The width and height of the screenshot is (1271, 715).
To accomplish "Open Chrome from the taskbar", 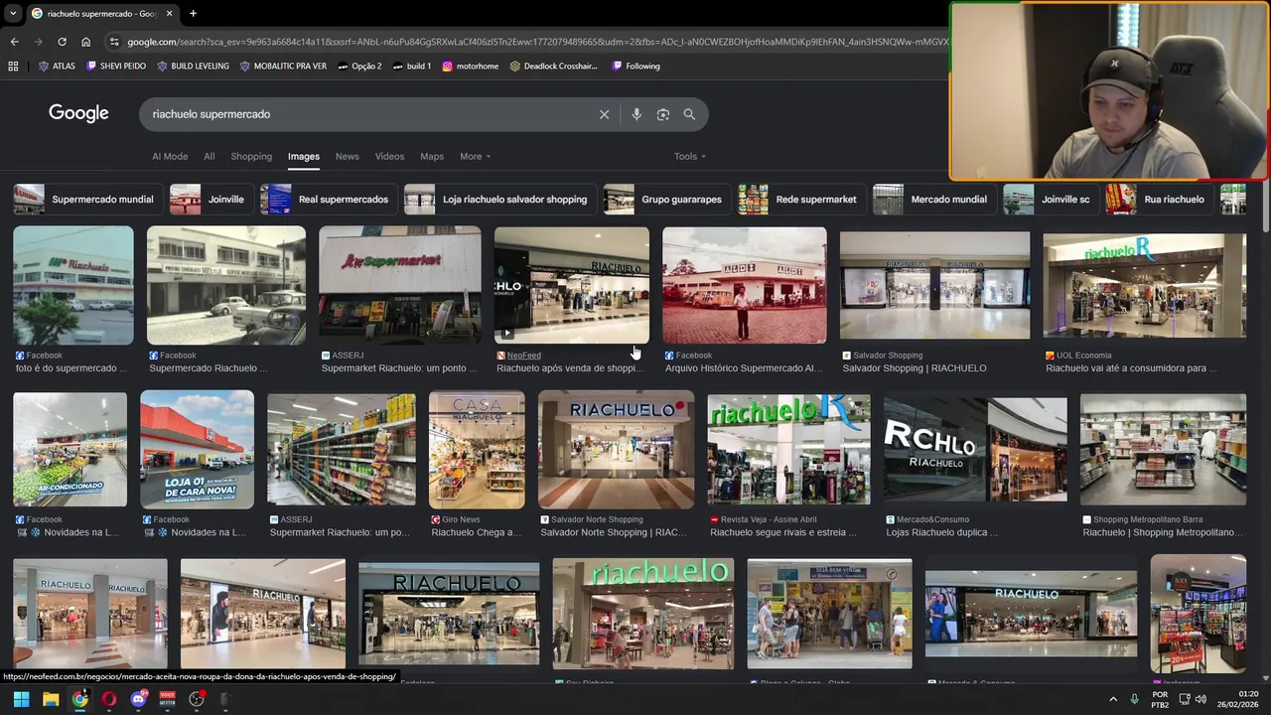I will point(79,699).
